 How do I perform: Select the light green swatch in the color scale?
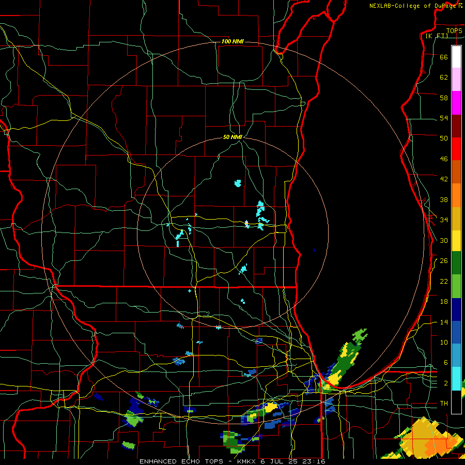coord(456,286)
